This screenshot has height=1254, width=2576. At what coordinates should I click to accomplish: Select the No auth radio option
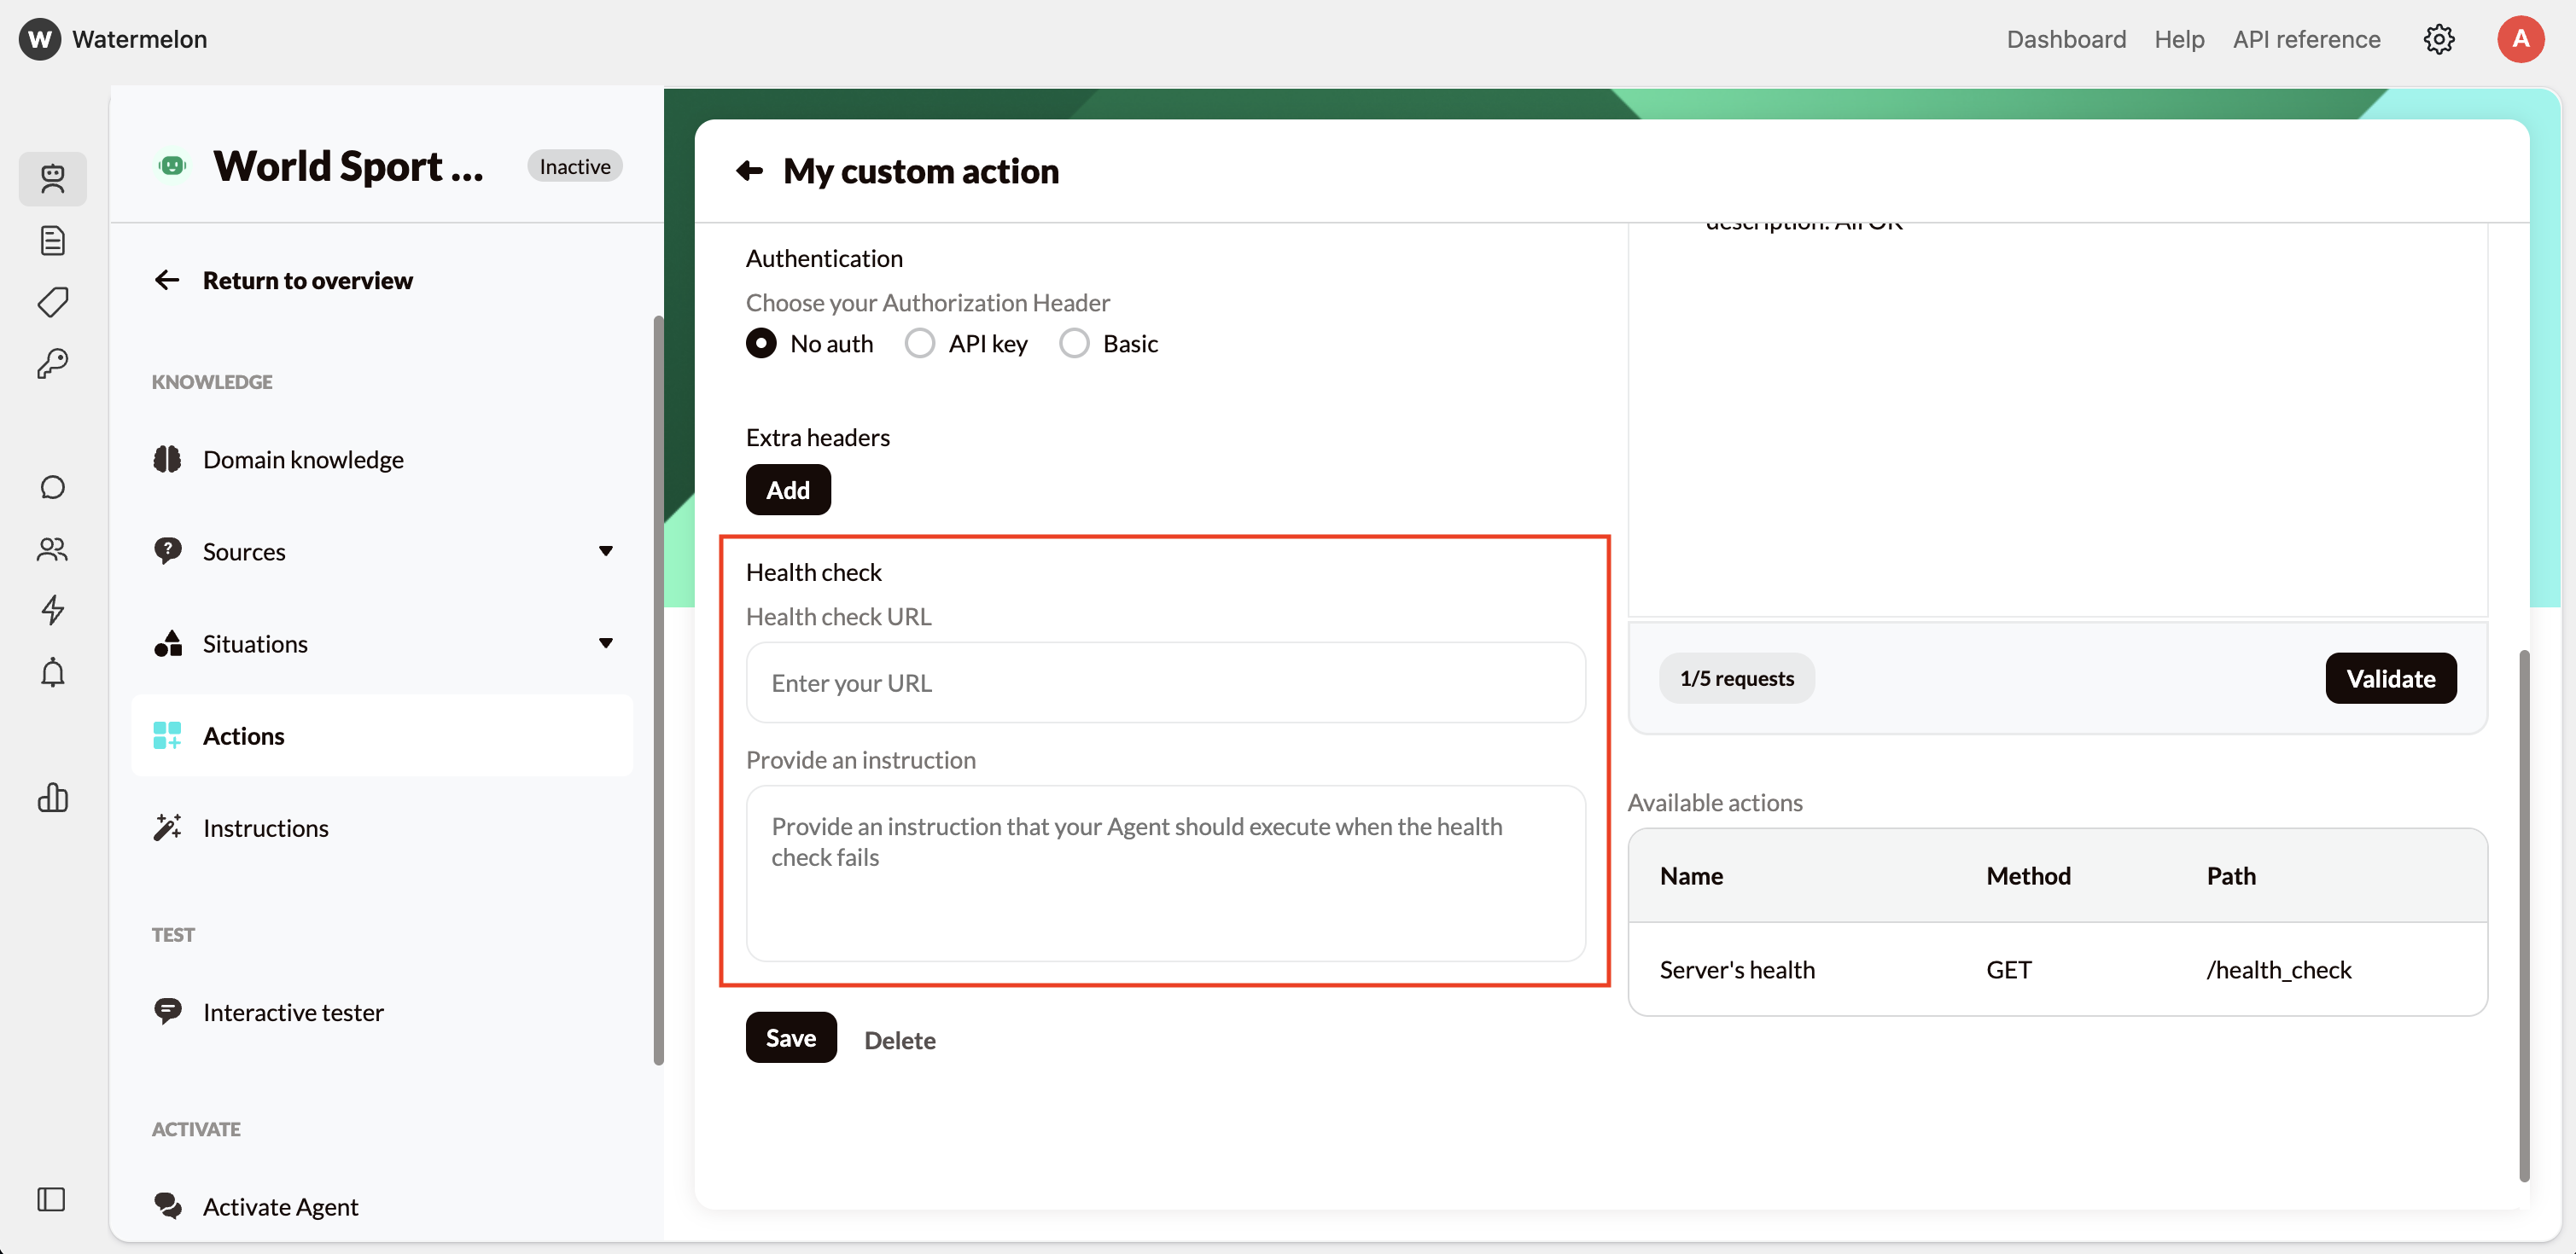[761, 344]
